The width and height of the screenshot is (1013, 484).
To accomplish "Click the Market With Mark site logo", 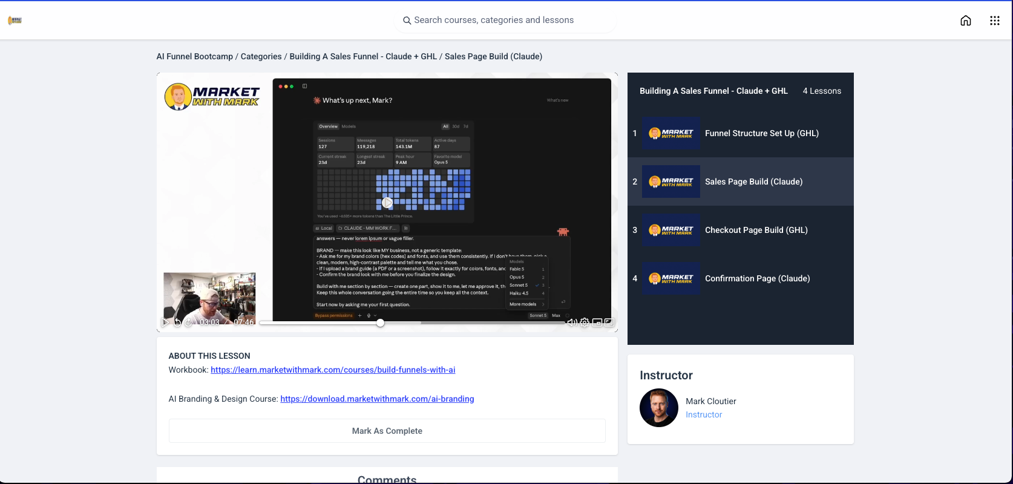I will tap(15, 21).
